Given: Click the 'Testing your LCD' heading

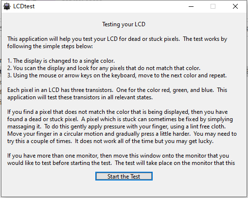Looking at the screenshot, I should click(x=124, y=24).
